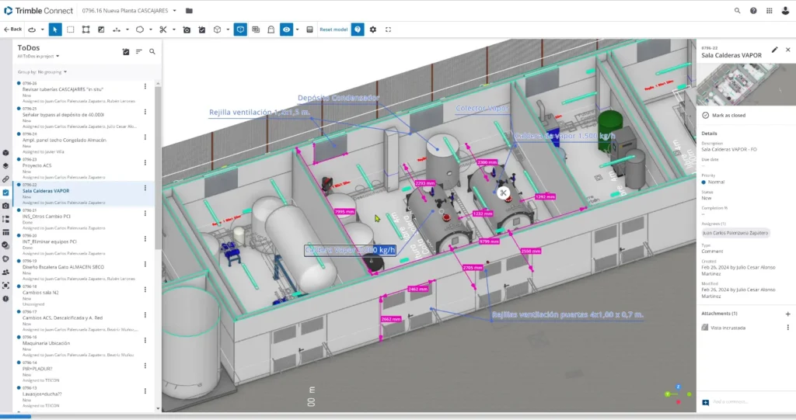Select the markup drawing tool
Viewport: 796px width, 420px height.
click(x=101, y=30)
